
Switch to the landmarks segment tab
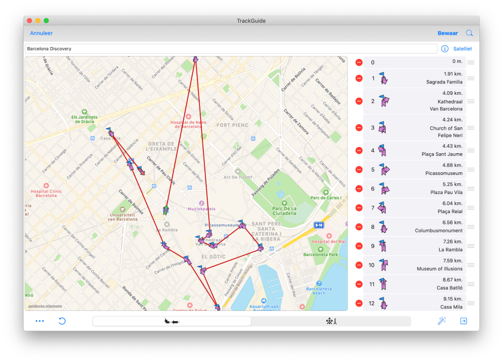(331, 321)
